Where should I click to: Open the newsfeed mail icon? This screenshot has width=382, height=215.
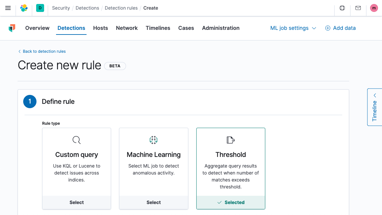pos(358,8)
